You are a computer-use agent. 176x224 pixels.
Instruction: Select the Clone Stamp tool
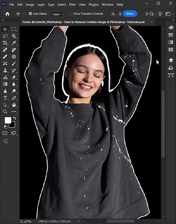click(x=5, y=70)
